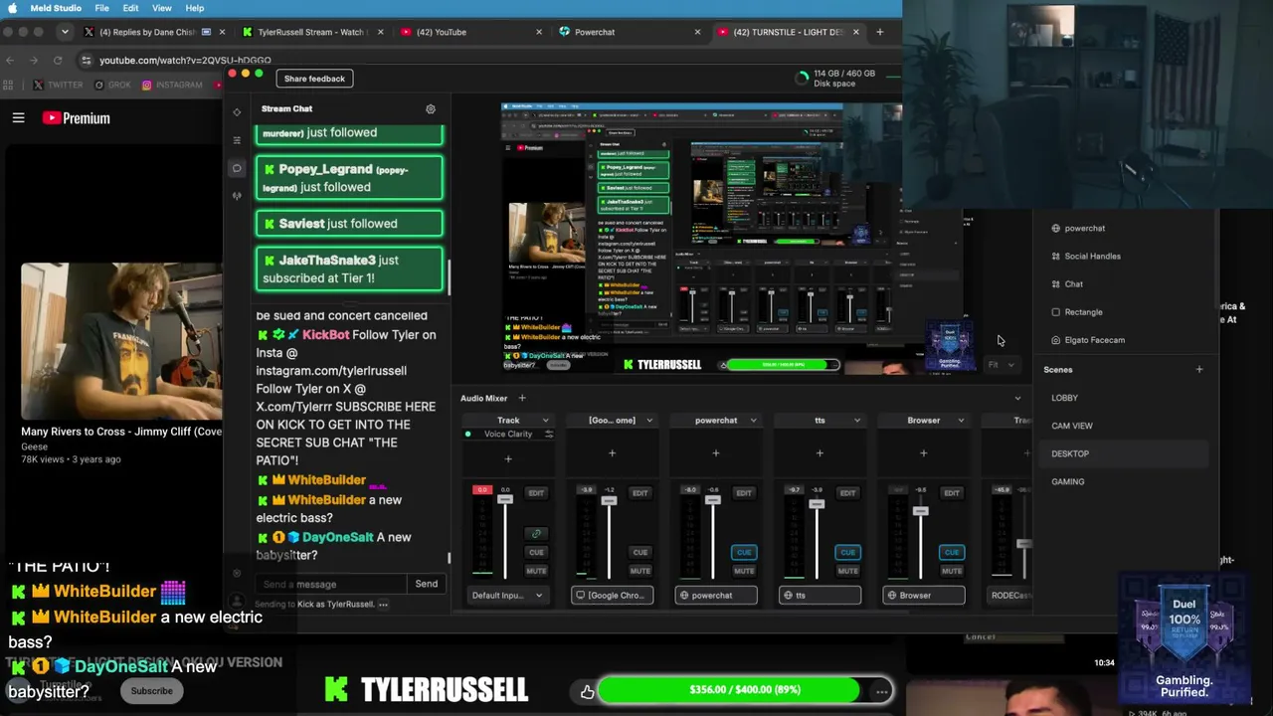The image size is (1273, 716).
Task: Click the Subscribe button on YouTube
Action: 152,691
